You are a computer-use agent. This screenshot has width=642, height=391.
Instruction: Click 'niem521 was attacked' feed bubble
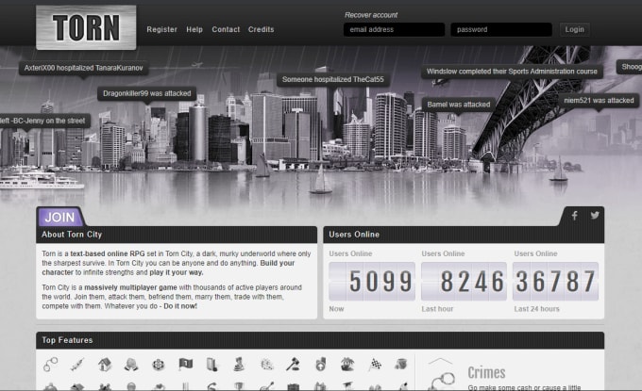[x=599, y=101]
